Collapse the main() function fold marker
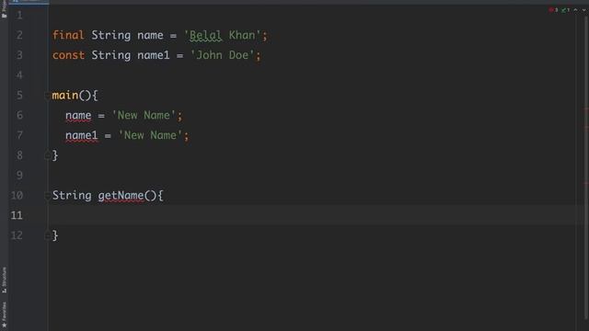This screenshot has width=589, height=331. tap(47, 96)
